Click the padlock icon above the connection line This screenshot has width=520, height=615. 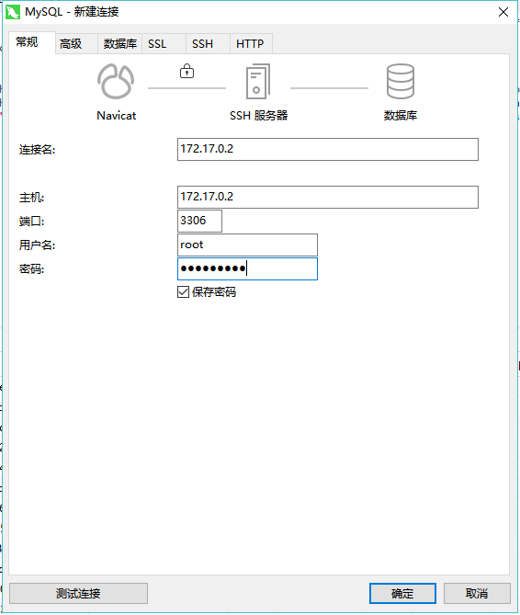187,72
